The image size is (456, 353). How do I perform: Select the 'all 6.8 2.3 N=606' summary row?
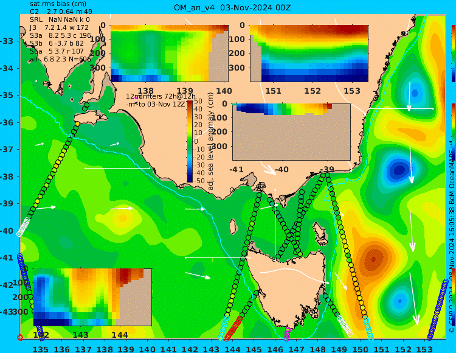[60, 59]
